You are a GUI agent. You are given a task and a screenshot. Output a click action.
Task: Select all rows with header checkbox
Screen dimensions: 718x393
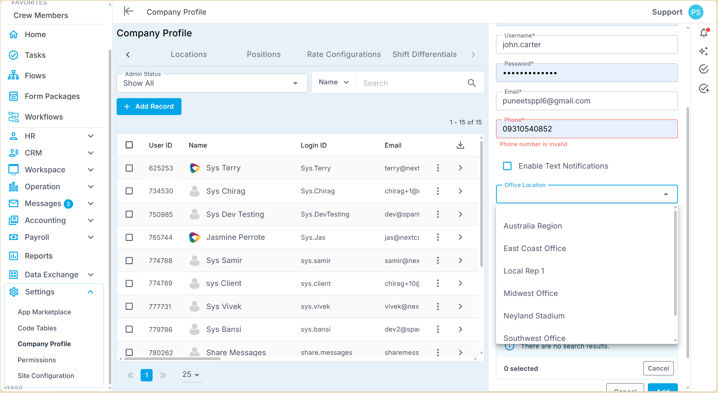point(129,145)
